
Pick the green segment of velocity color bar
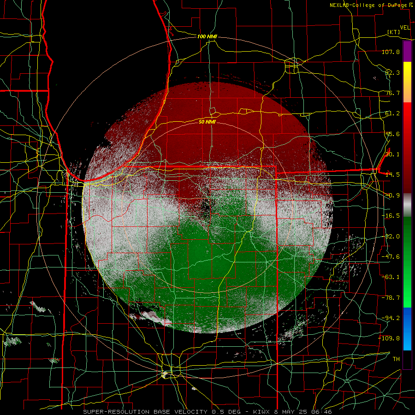tap(407, 262)
